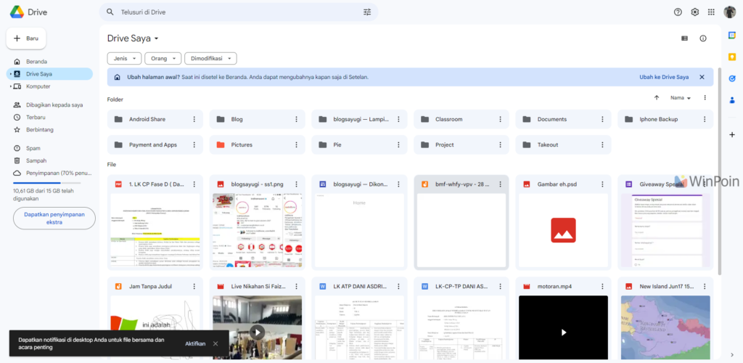Open Google apps grid icon

(x=711, y=12)
